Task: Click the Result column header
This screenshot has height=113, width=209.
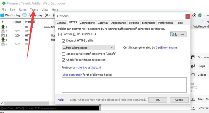Action: [17, 22]
